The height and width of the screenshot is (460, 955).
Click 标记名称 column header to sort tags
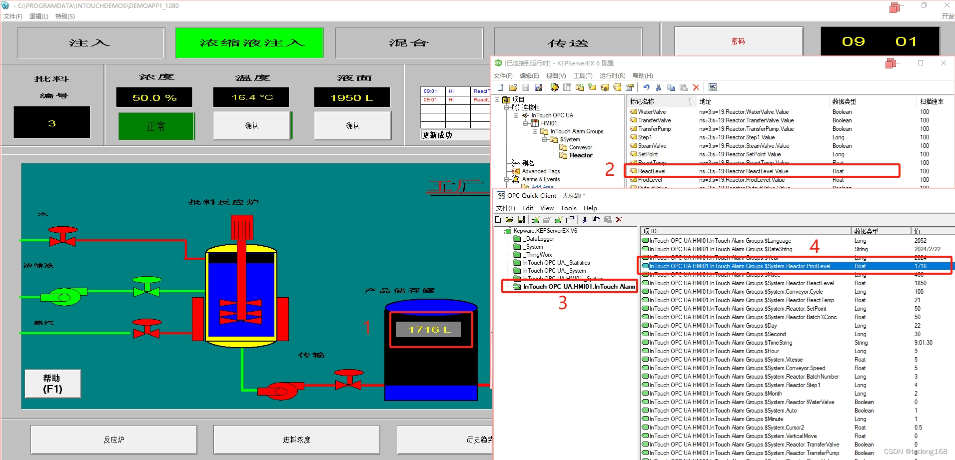[661, 101]
